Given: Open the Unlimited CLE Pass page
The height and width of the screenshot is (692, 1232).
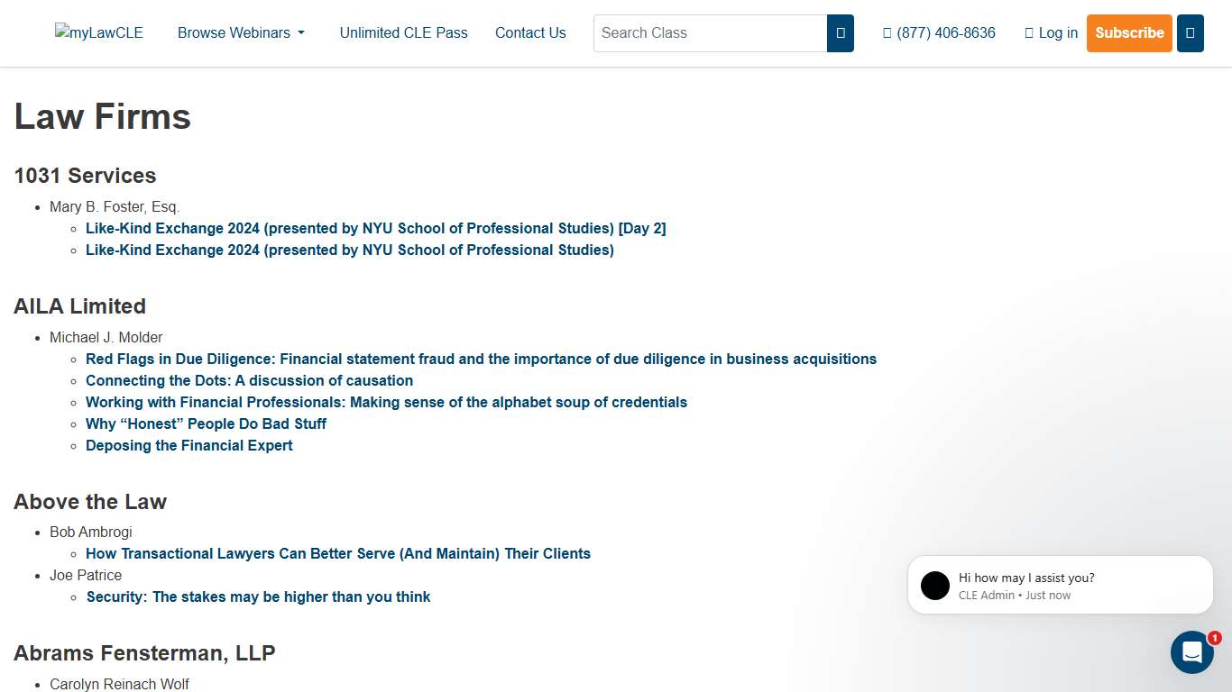Looking at the screenshot, I should tap(403, 33).
